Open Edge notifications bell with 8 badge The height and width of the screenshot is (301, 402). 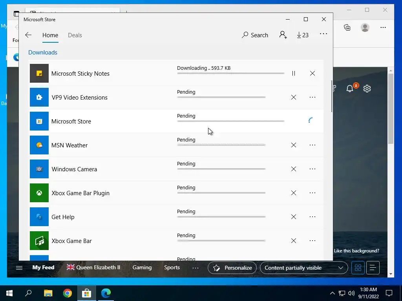pos(350,89)
